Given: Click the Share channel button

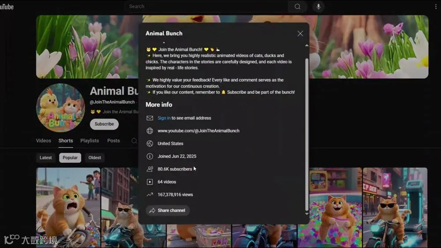Looking at the screenshot, I should point(168,211).
